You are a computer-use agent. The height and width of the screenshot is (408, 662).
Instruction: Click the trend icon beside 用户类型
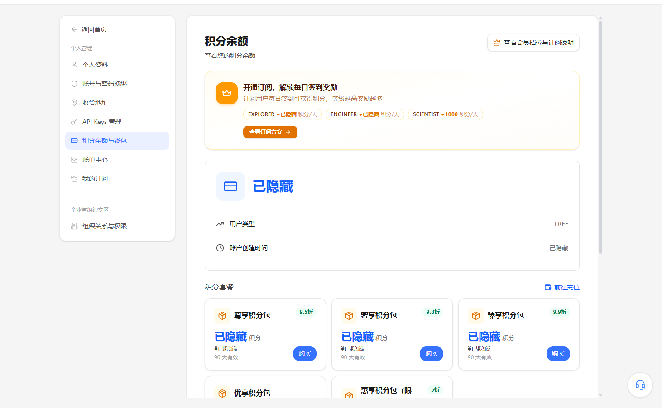pyautogui.click(x=220, y=224)
